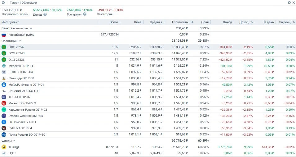Sort by Доход column header
296x157 pixels.
(227, 22)
